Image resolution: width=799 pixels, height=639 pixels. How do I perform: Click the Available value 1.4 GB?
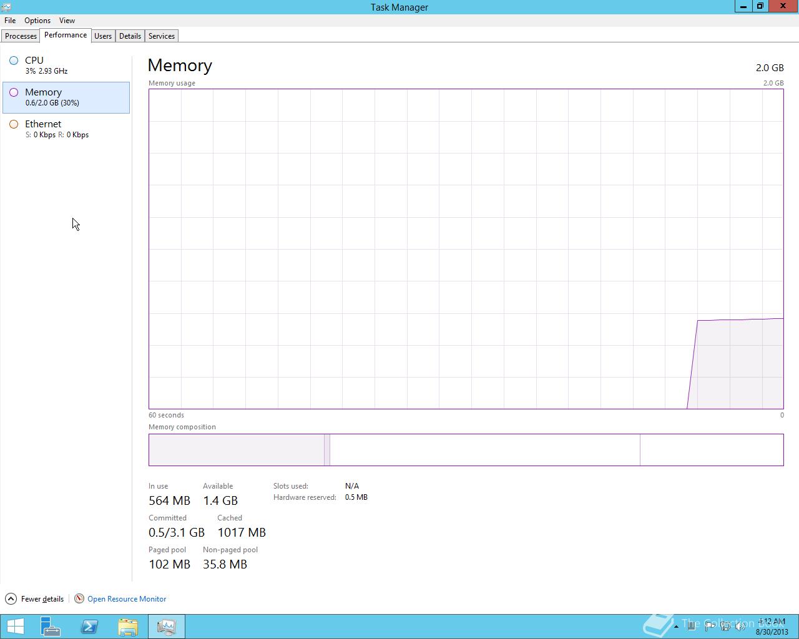pos(220,500)
